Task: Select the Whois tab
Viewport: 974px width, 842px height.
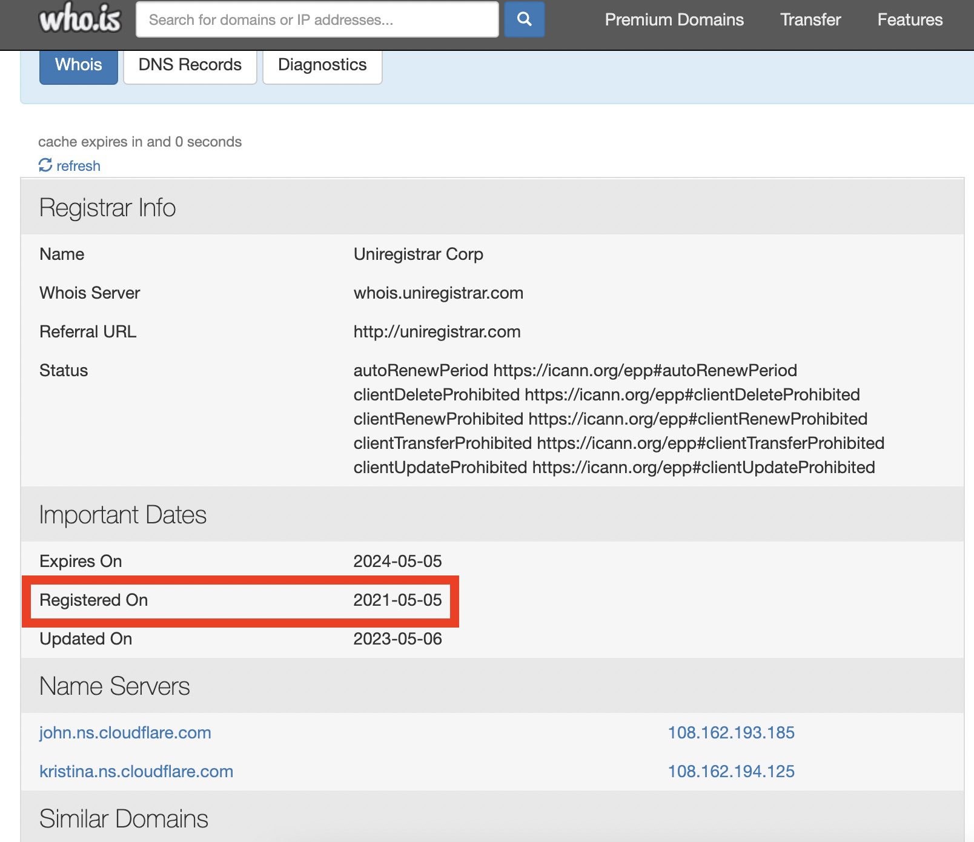Action: (79, 65)
